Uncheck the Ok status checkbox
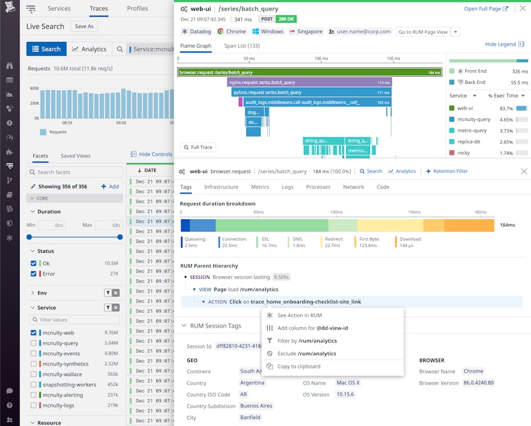The width and height of the screenshot is (531, 426). coord(33,263)
